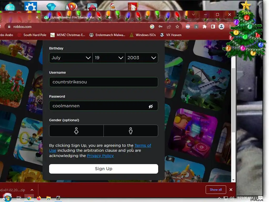The image size is (269, 202).
Task: Open the notification center icon
Action: [x=260, y=198]
